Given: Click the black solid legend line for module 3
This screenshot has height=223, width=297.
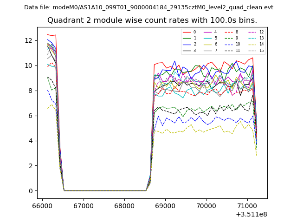Looking at the screenshot, I should tap(187, 50).
